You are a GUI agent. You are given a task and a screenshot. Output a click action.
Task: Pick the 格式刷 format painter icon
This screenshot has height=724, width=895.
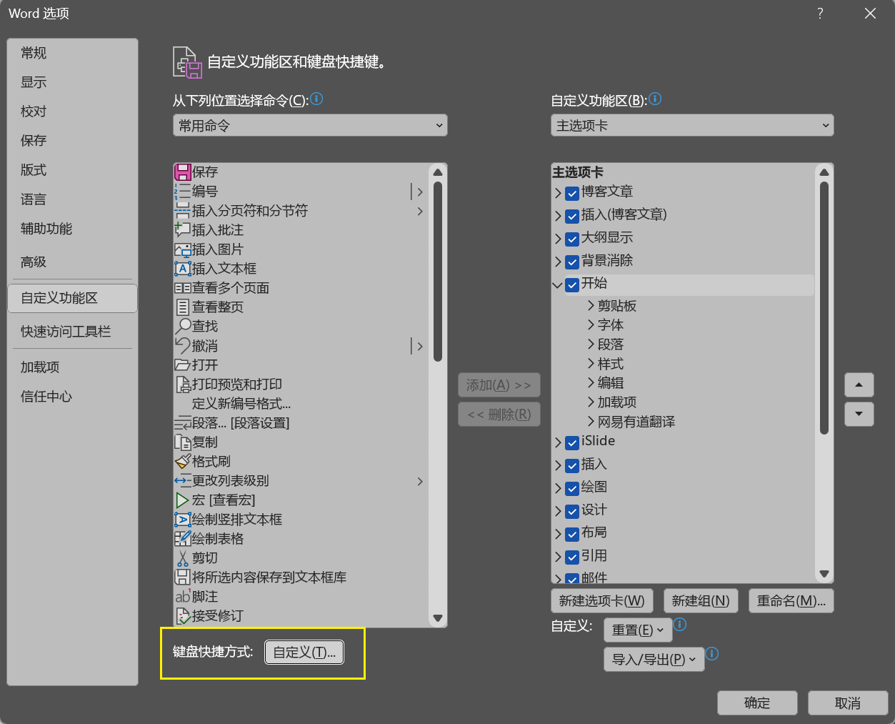[x=183, y=462]
